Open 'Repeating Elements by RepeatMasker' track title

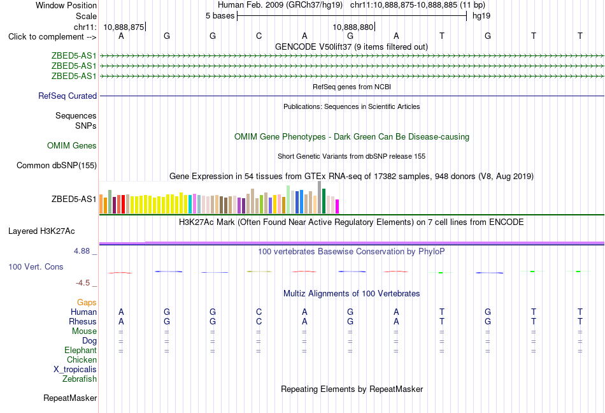click(x=352, y=389)
